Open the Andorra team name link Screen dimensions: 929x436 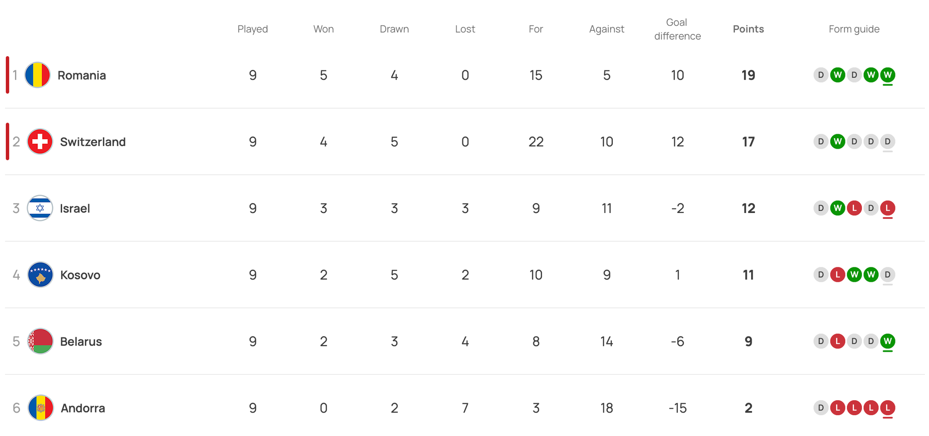point(83,408)
